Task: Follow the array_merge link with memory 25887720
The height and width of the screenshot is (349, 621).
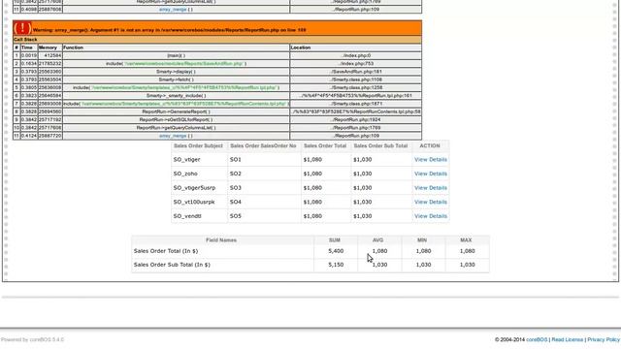Action: point(173,136)
